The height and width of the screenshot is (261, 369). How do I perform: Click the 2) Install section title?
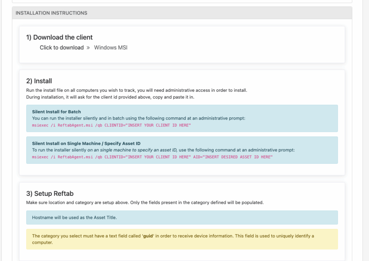coord(39,81)
